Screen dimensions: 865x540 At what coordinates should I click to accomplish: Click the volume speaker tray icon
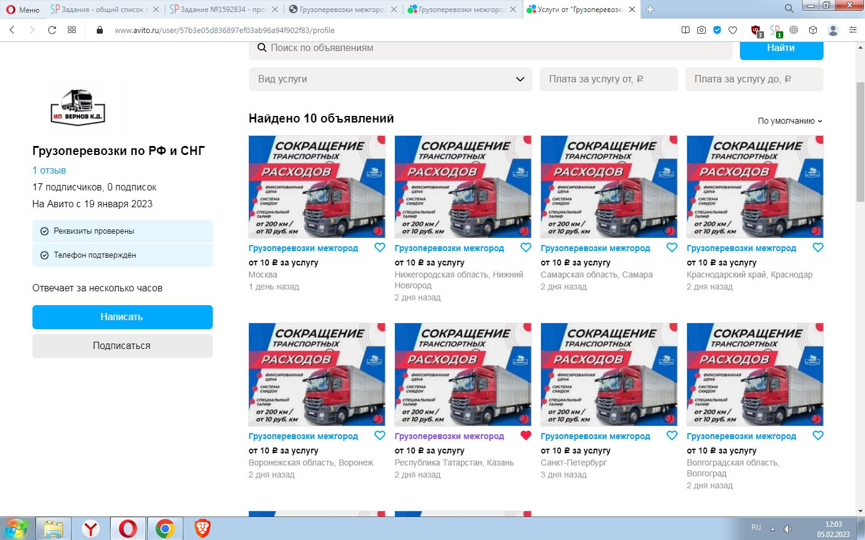788,529
